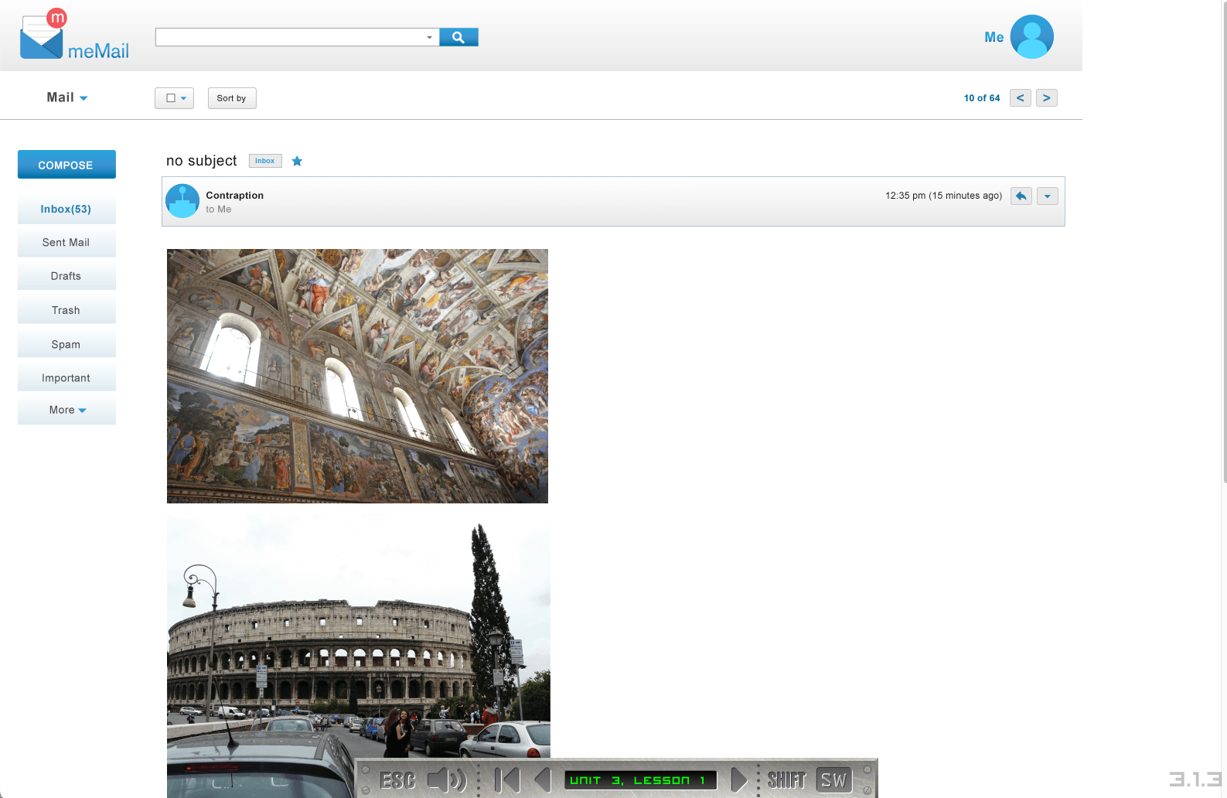This screenshot has width=1227, height=798.
Task: Click the Contraption sender name
Action: click(234, 196)
